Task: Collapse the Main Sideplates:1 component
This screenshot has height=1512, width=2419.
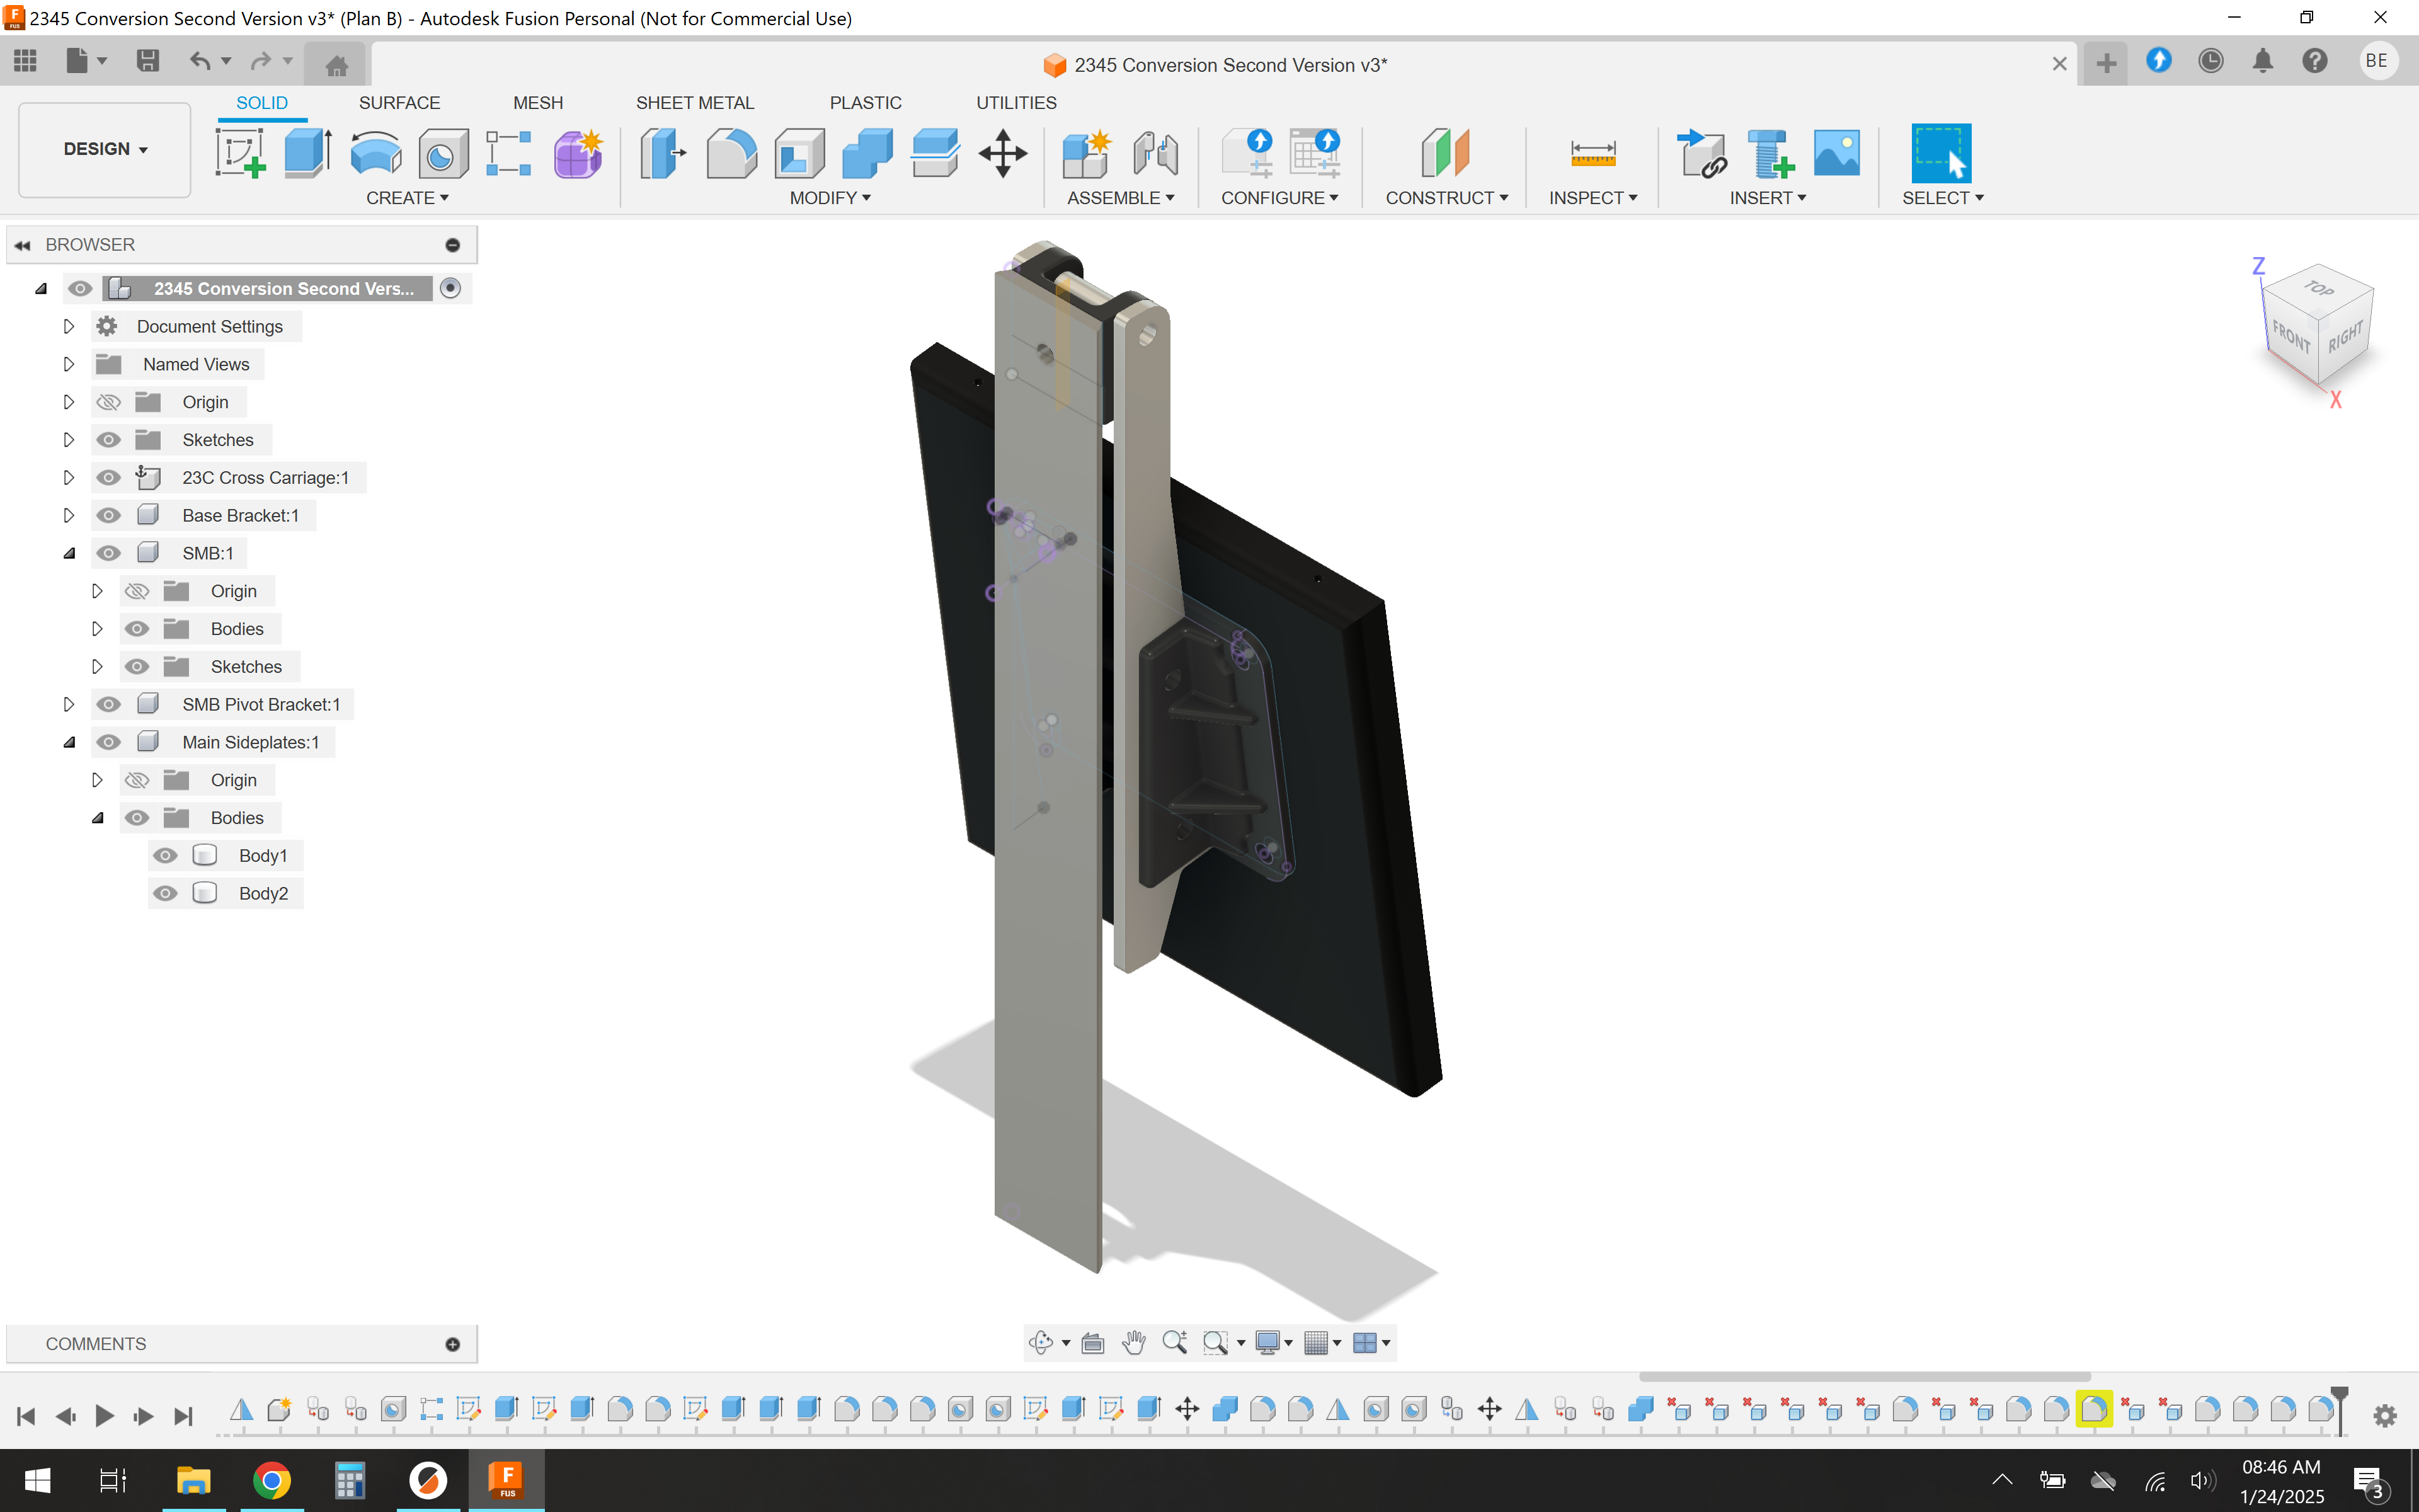Action: coord(69,741)
